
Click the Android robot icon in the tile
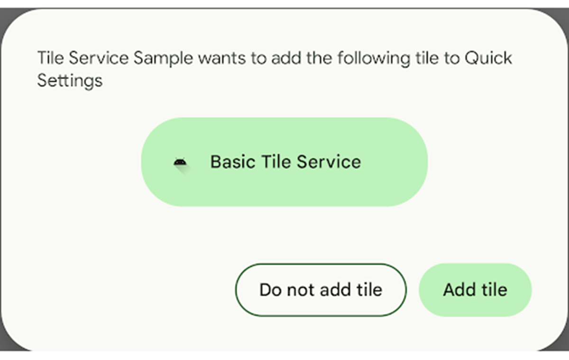pos(180,162)
